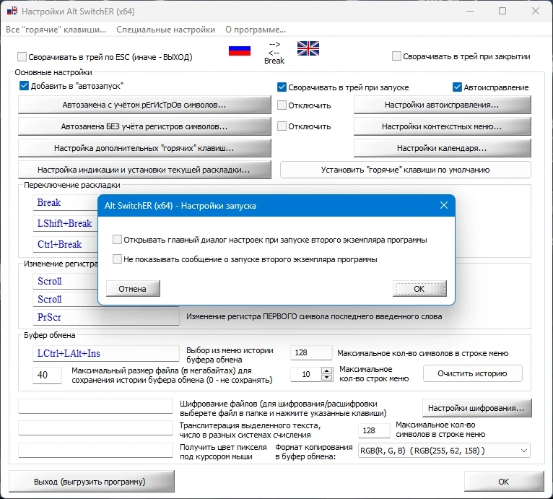
Task: Click Выход (выгрузить программу) button
Action: [x=92, y=482]
